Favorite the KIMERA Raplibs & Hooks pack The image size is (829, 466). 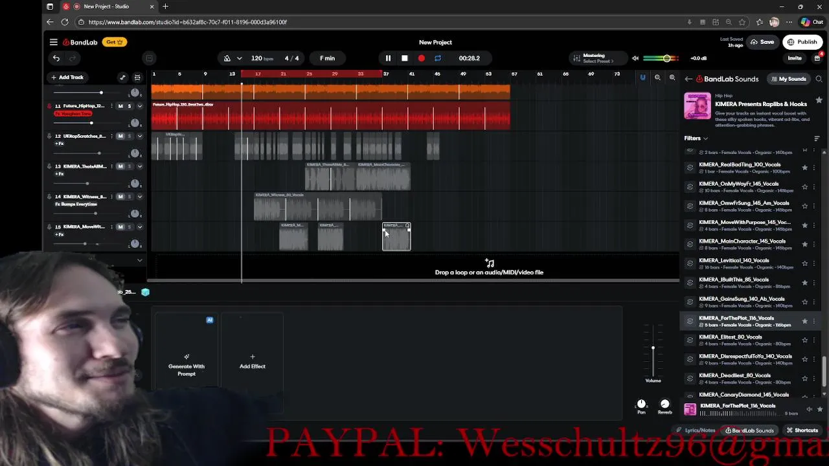coord(819,100)
